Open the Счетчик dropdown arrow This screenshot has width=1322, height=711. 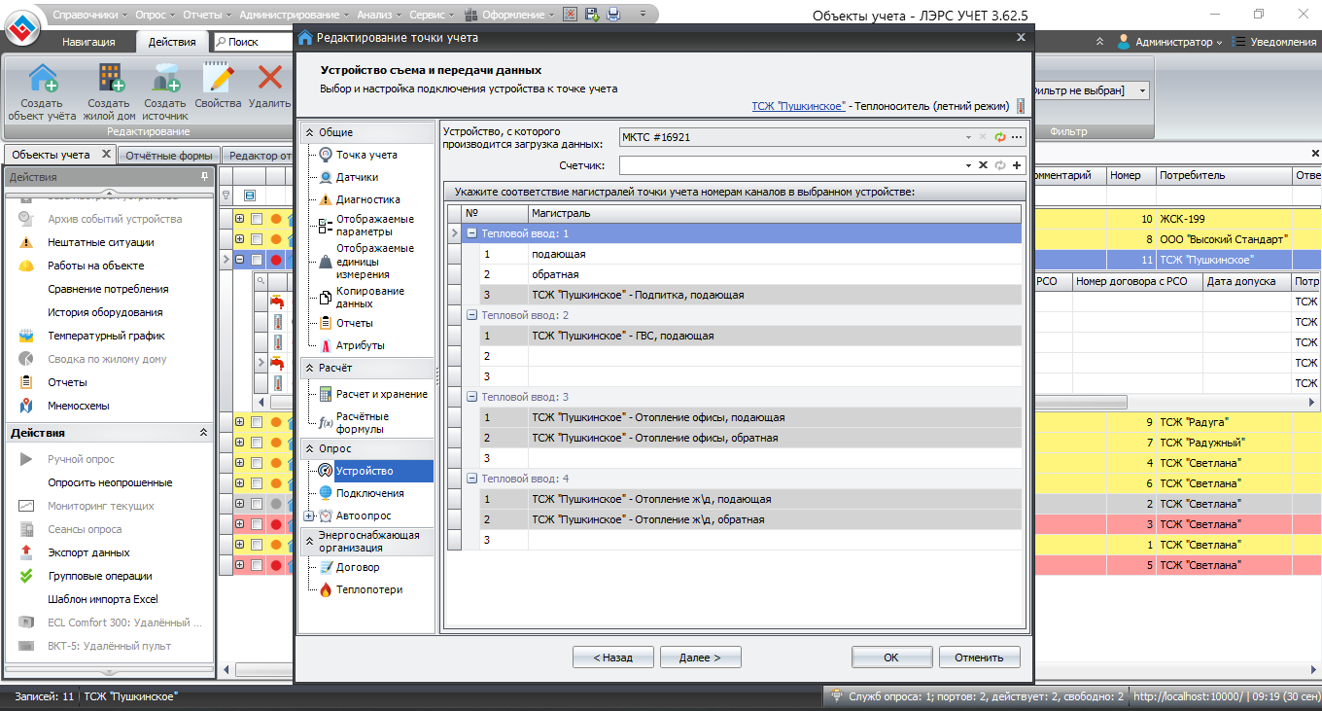tap(969, 165)
